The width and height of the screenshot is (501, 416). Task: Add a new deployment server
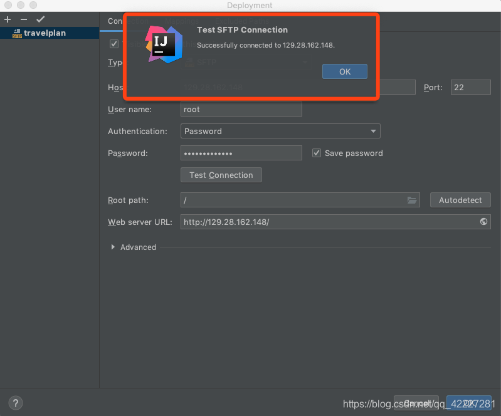pyautogui.click(x=8, y=19)
